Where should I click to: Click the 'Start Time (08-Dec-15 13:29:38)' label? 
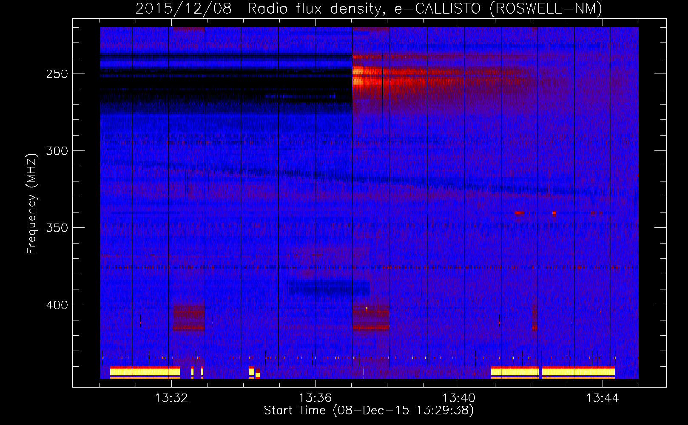point(369,411)
